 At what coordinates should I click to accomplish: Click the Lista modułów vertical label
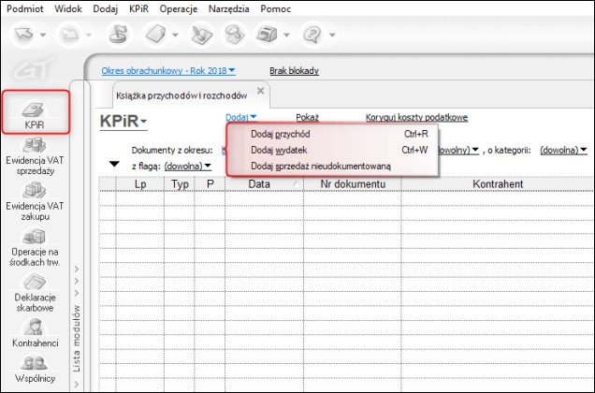(77, 338)
